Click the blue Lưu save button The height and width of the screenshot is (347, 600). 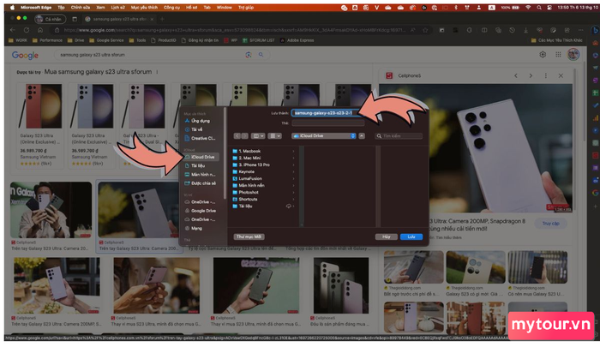tap(411, 236)
